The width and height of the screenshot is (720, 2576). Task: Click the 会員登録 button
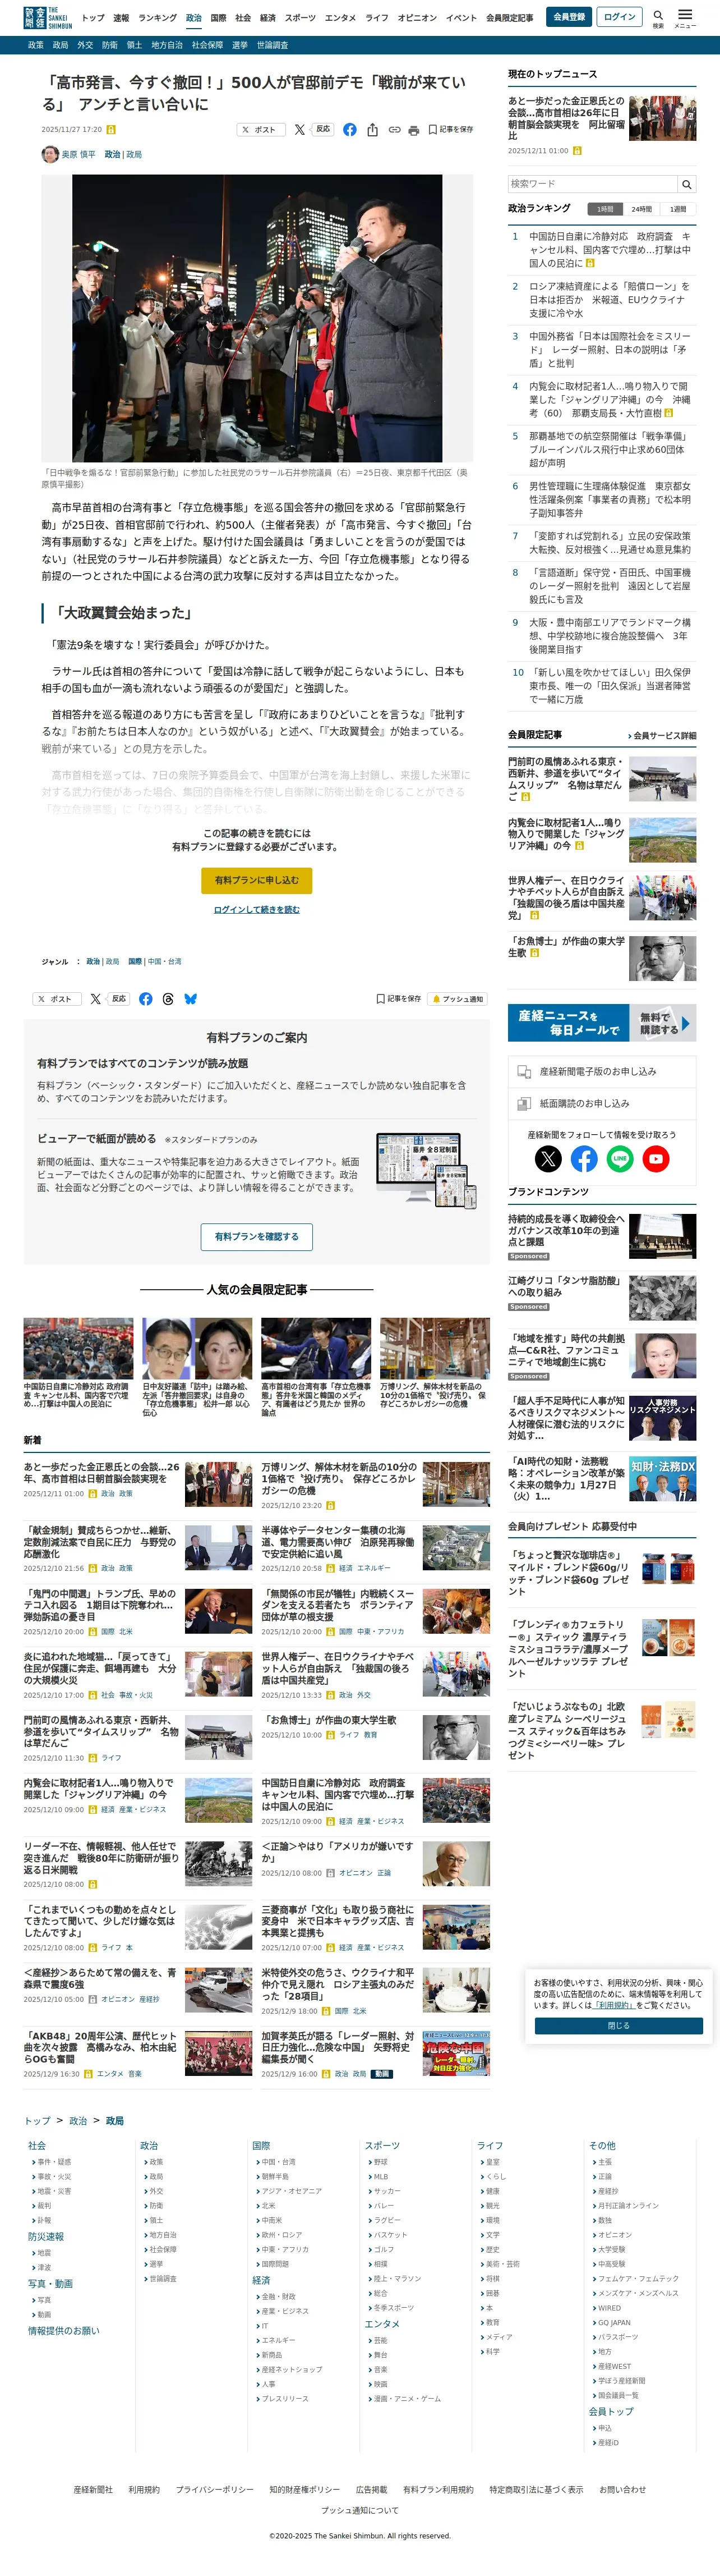click(x=569, y=17)
